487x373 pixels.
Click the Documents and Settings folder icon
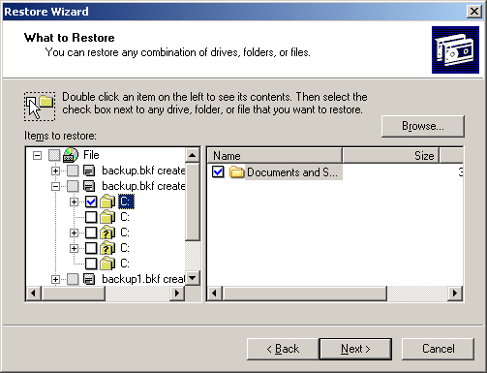(x=236, y=171)
